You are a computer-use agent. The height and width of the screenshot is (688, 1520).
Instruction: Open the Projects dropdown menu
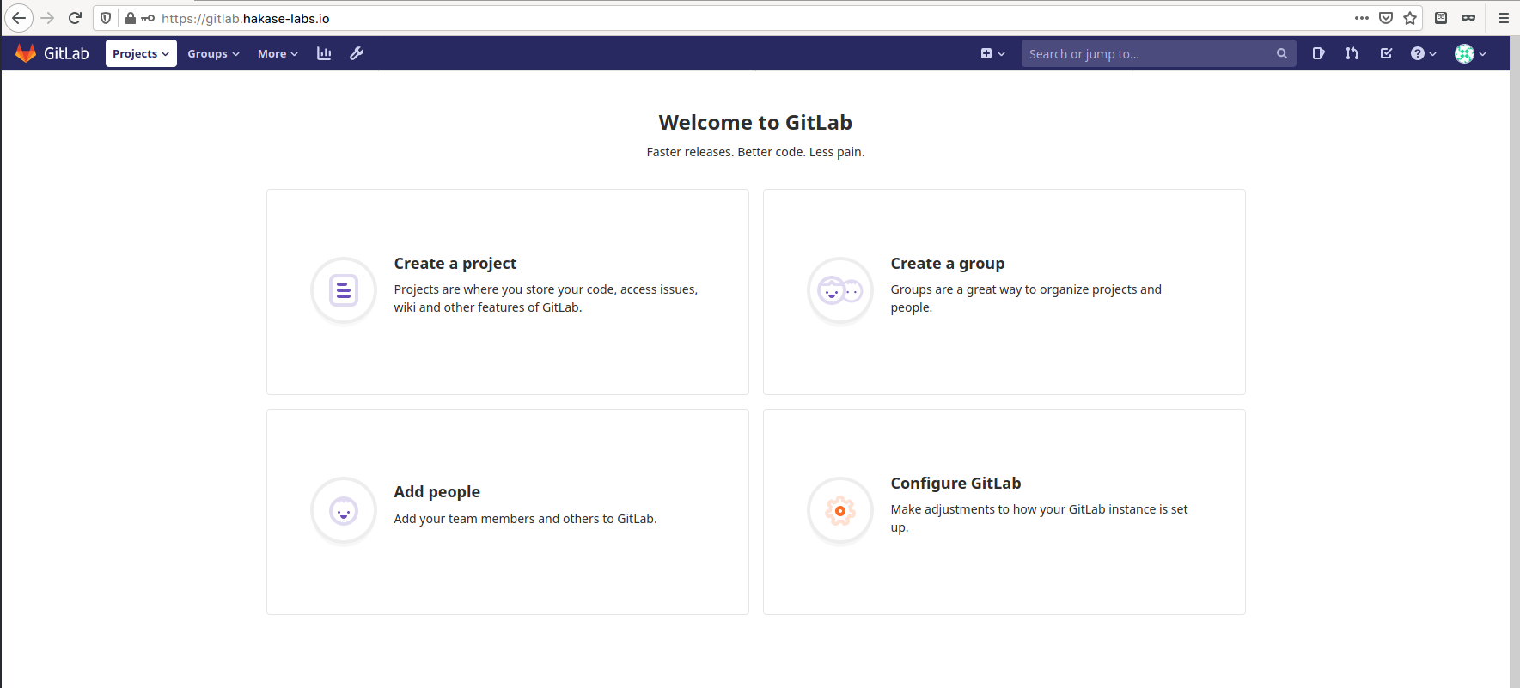click(x=141, y=53)
